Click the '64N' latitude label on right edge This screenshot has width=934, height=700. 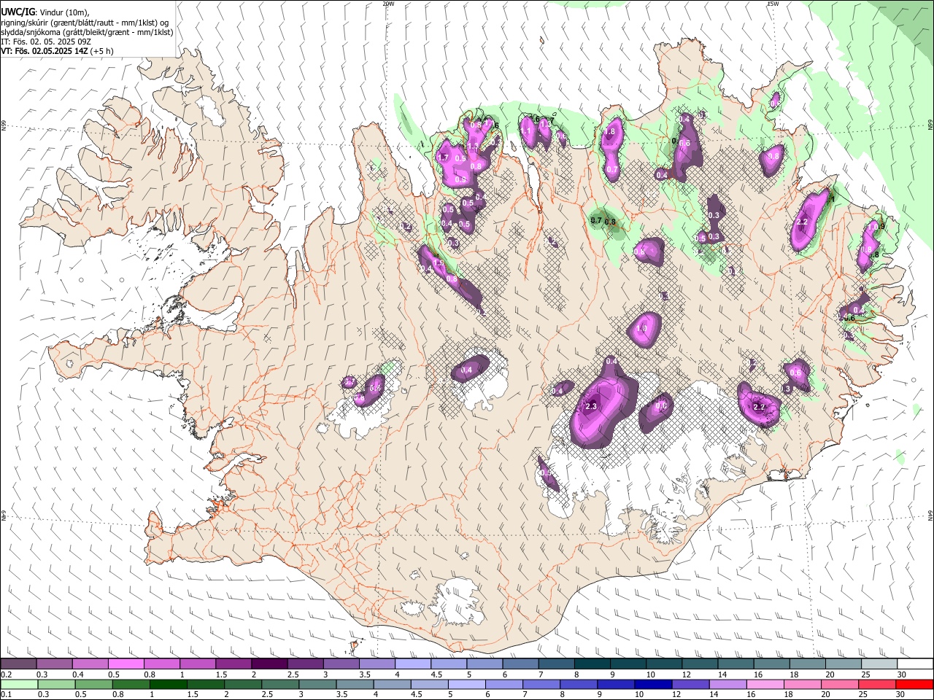(x=930, y=515)
